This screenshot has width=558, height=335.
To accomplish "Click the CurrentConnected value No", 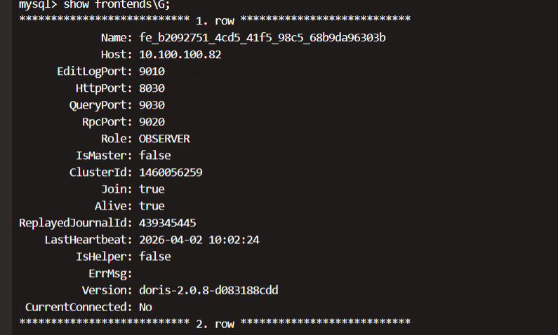I will pyautogui.click(x=146, y=307).
